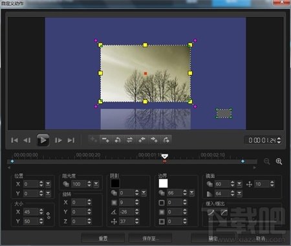Select the end keyframe on timeline

click(x=243, y=161)
